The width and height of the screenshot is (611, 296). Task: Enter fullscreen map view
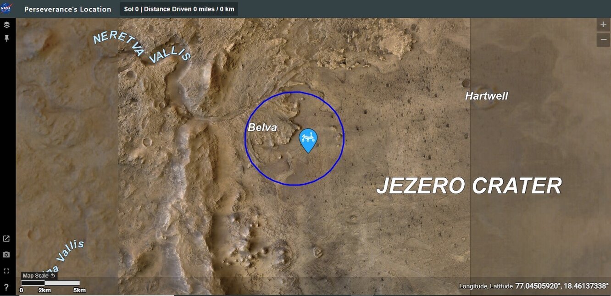click(x=6, y=271)
